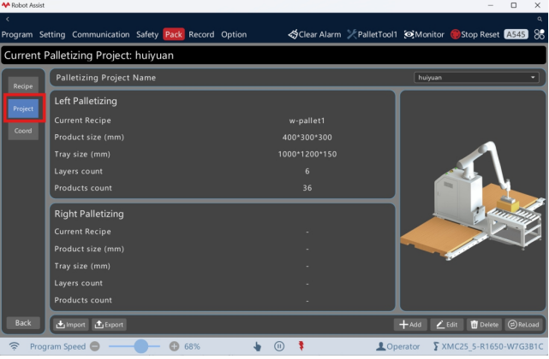Viewport: 549px width, 359px height.
Task: Click the red servo power icon
Action: (301, 346)
